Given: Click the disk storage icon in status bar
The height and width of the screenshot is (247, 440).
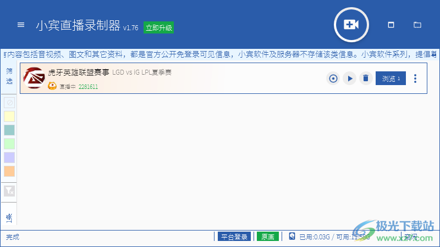Looking at the screenshot, I should pyautogui.click(x=292, y=236).
